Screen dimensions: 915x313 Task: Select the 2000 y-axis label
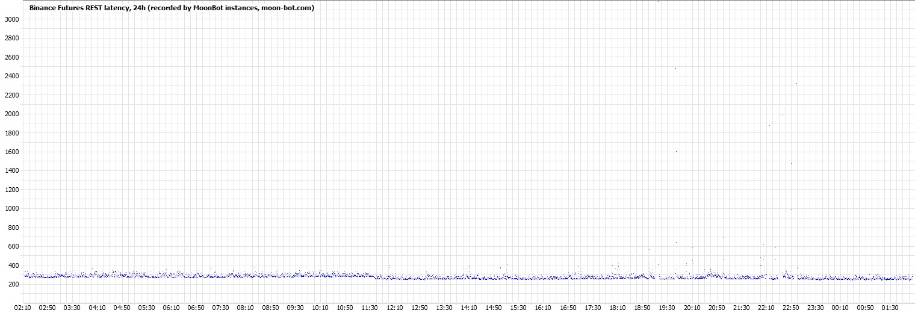coord(12,114)
